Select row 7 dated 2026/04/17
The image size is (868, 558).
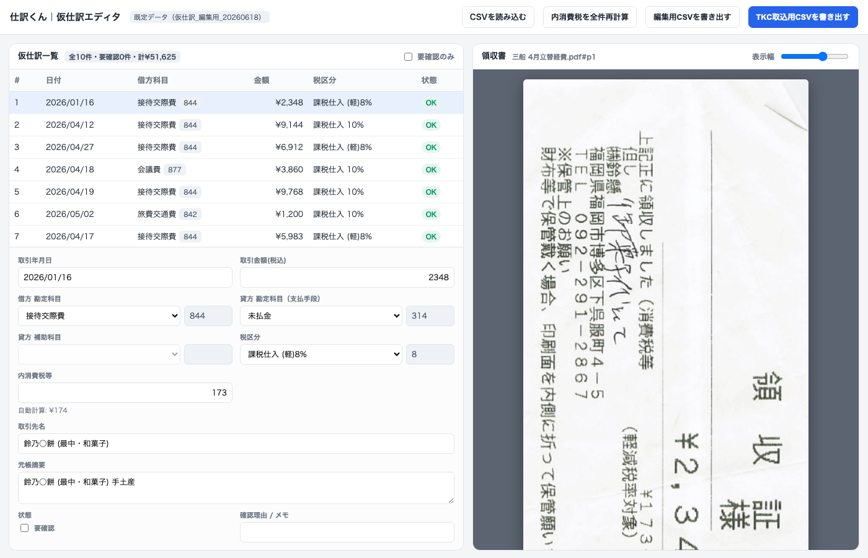tap(236, 236)
